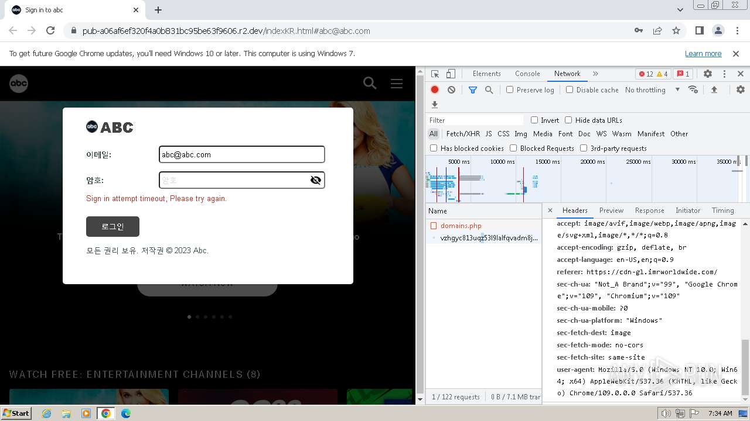Image resolution: width=750 pixels, height=421 pixels.
Task: Open a new browser tab
Action: click(158, 10)
